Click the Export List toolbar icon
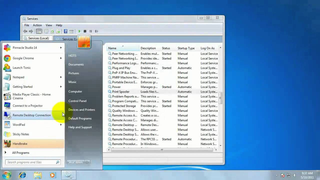 (x=58, y=31)
